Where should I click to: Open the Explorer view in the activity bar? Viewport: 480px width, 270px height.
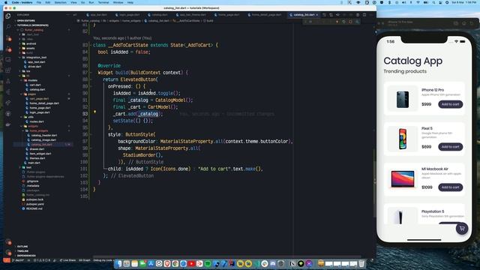[8, 16]
